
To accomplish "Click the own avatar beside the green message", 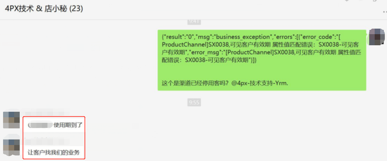I will [377, 37].
